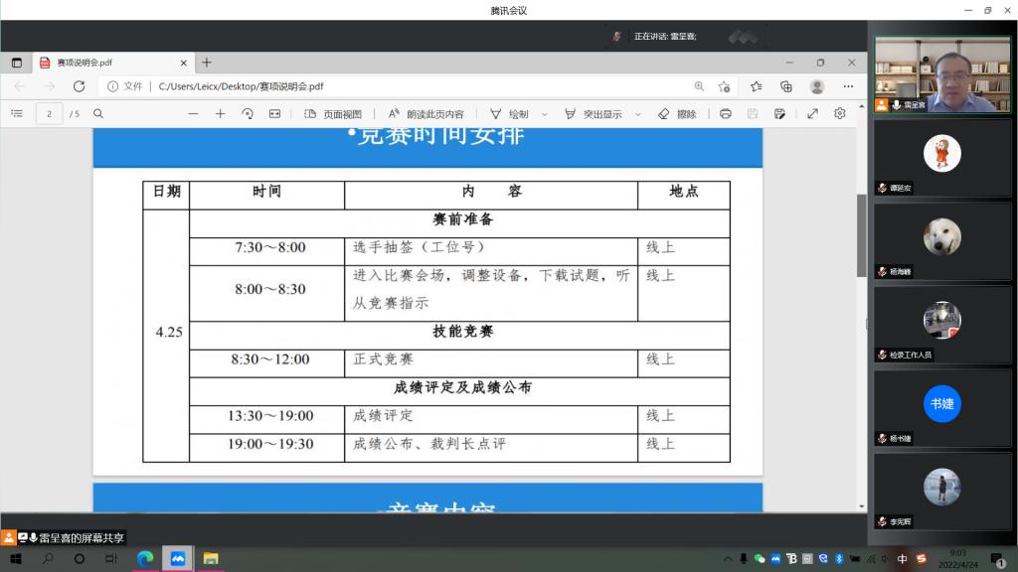Toggle fit-to-width for the PDF

[x=275, y=114]
